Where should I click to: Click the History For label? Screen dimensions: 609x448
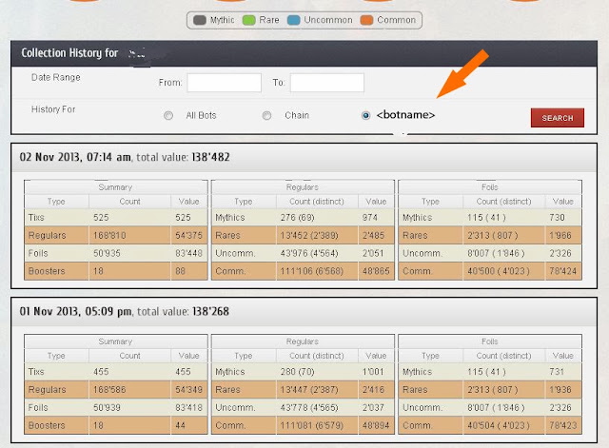pyautogui.click(x=53, y=109)
